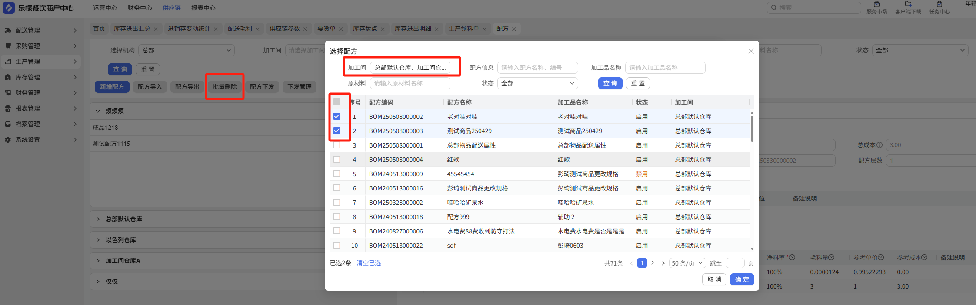Image resolution: width=976 pixels, height=305 pixels.
Task: Click the 生产管理 sidebar icon
Action: tap(8, 62)
